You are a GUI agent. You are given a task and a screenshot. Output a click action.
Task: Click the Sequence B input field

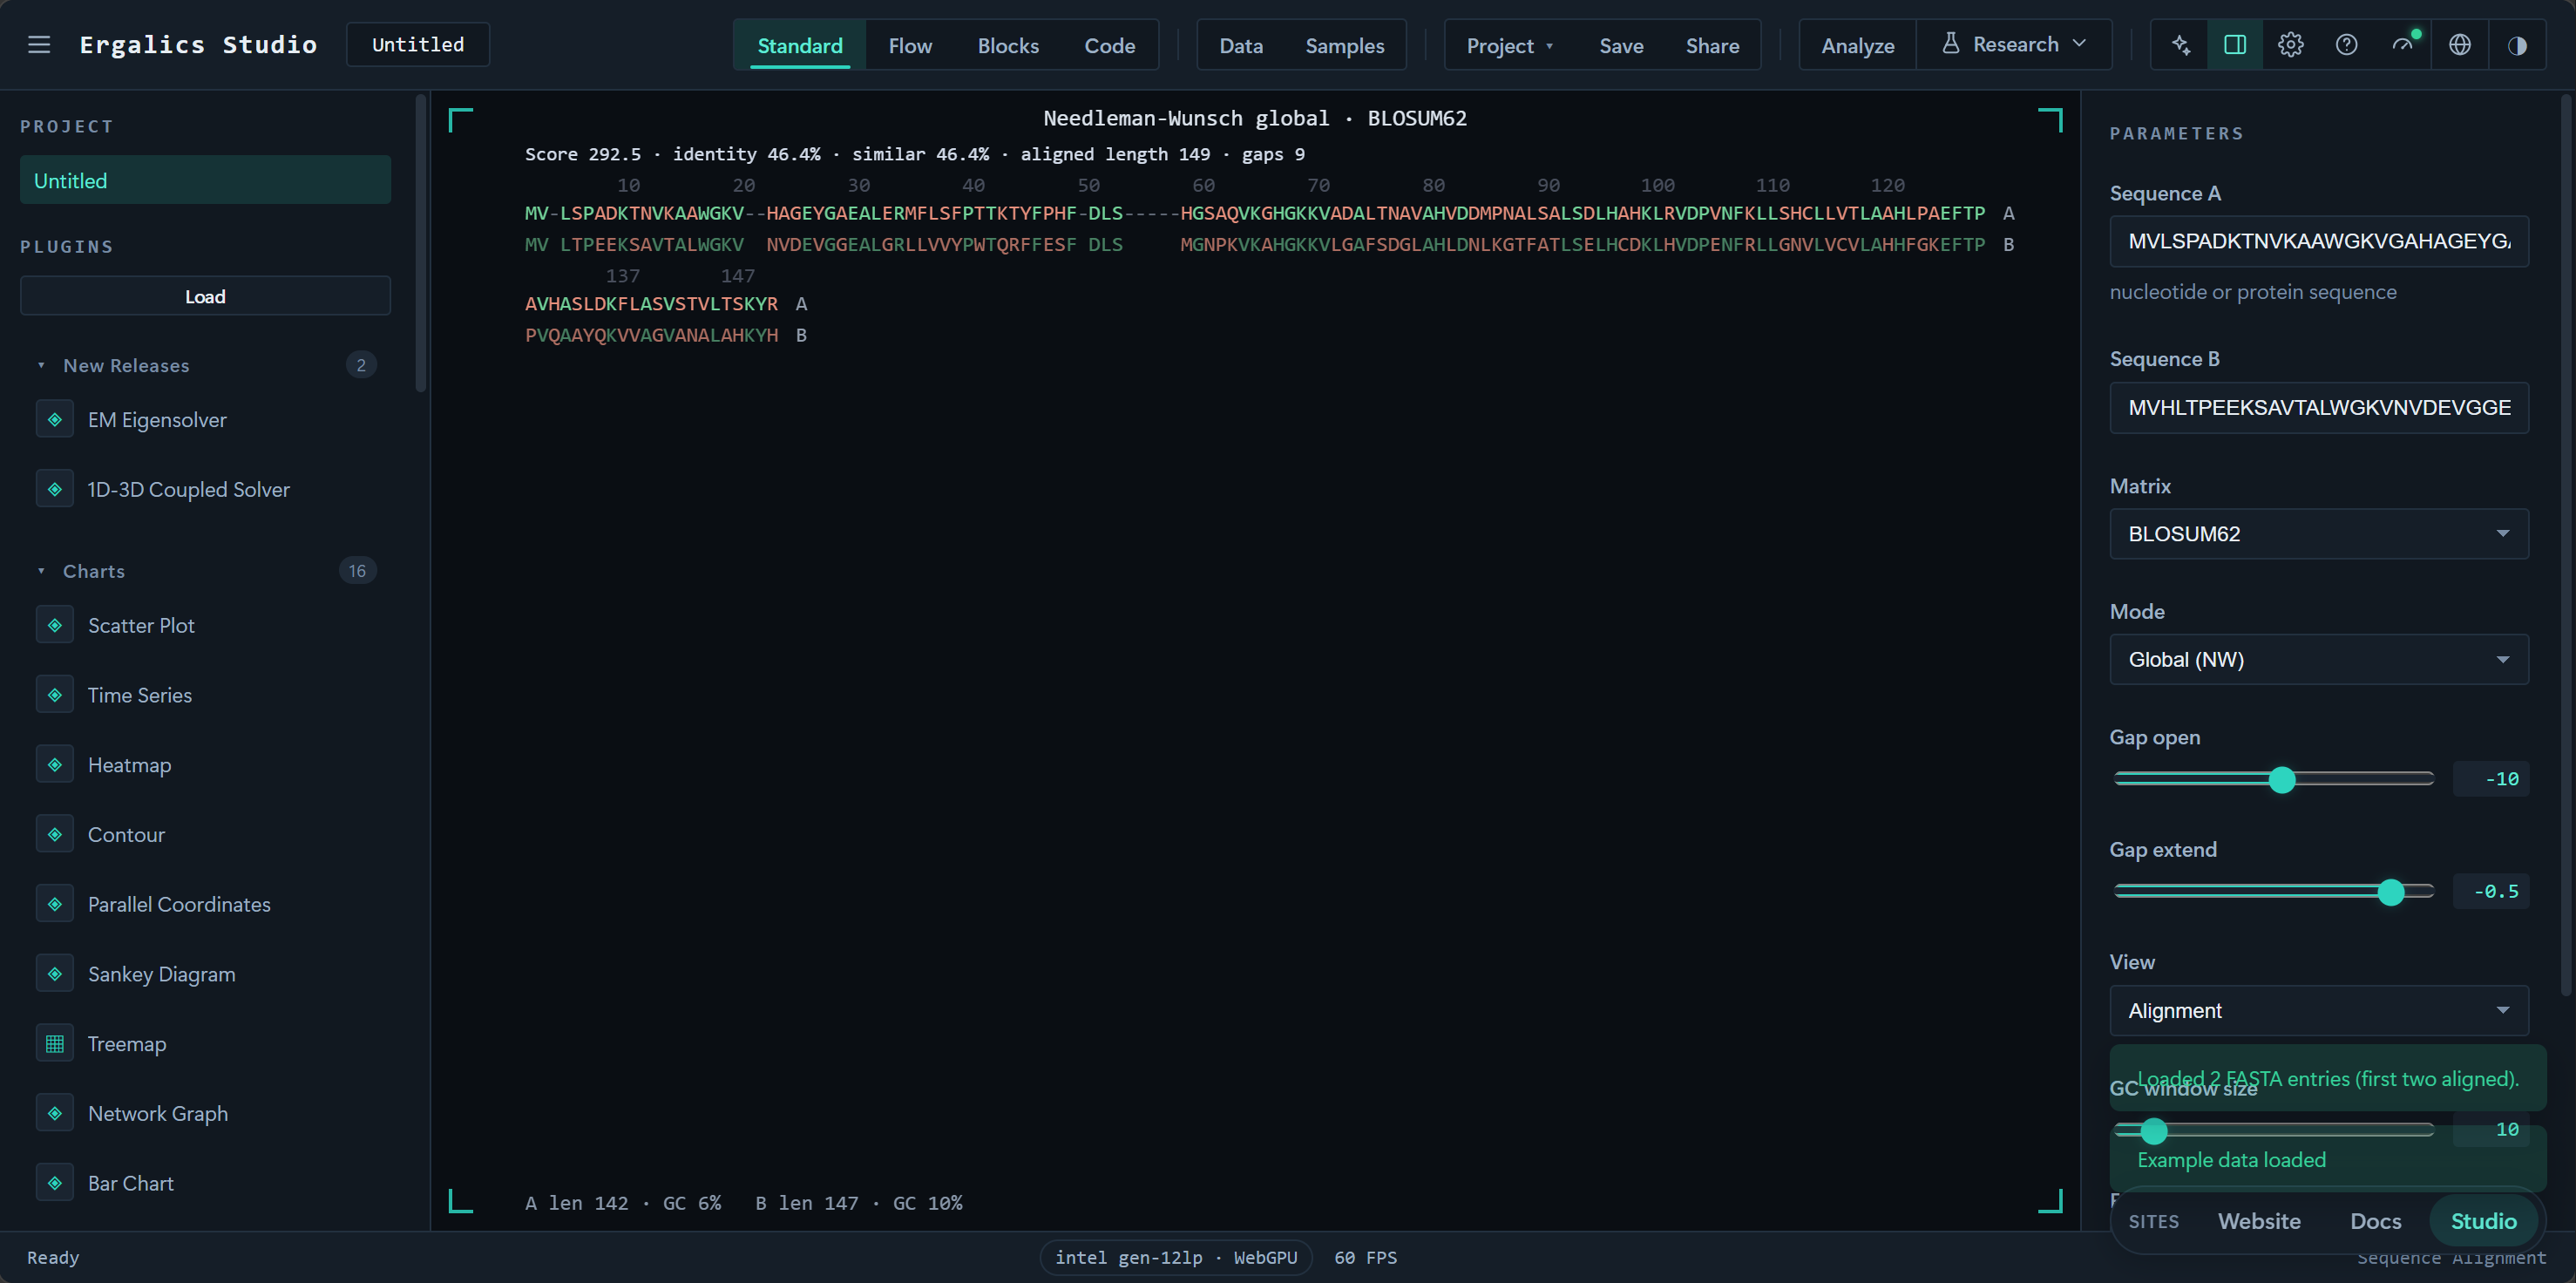pos(2319,407)
